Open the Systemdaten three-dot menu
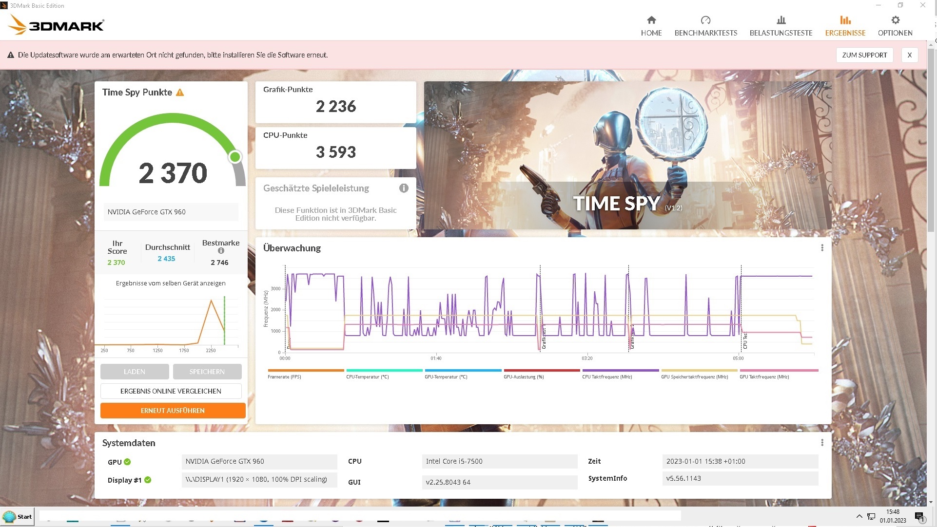Screen dimensions: 937x527 click(x=822, y=443)
